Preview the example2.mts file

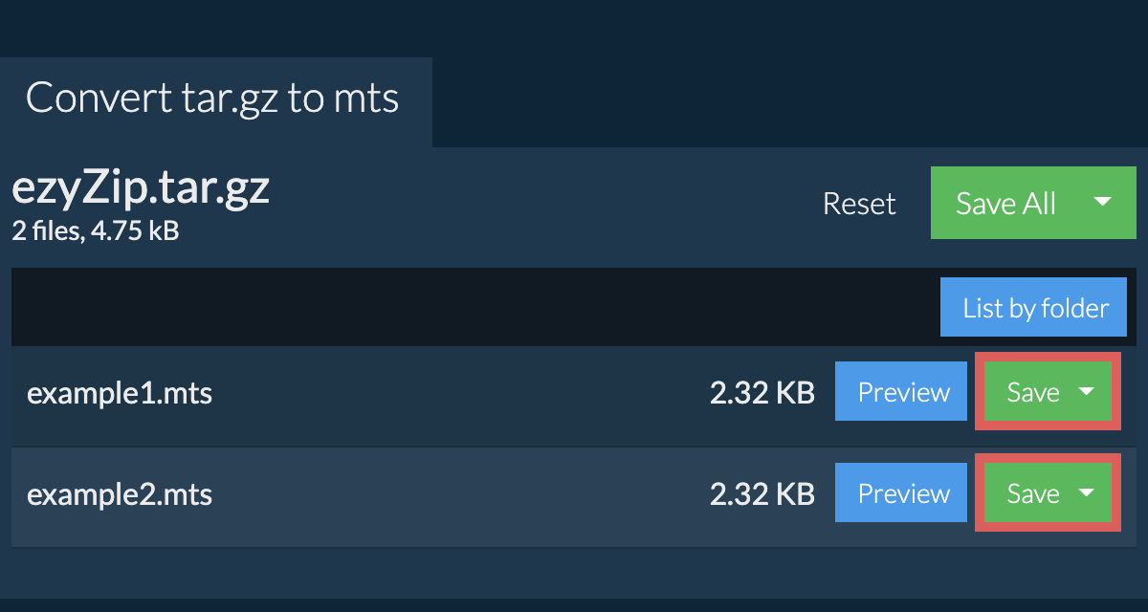point(903,493)
